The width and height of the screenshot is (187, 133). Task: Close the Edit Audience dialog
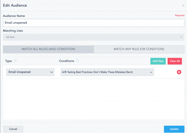(183, 5)
